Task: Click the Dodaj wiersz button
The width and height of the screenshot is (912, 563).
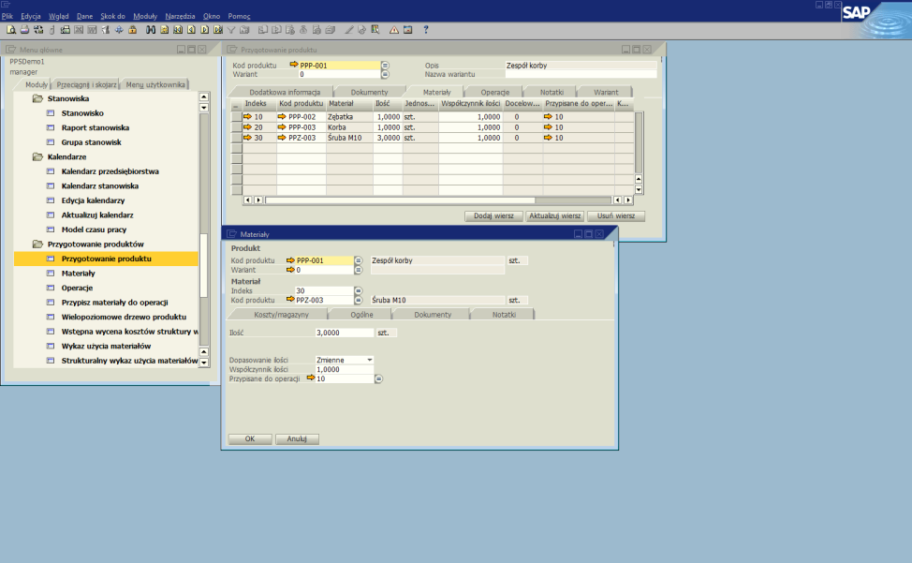Action: tap(493, 215)
